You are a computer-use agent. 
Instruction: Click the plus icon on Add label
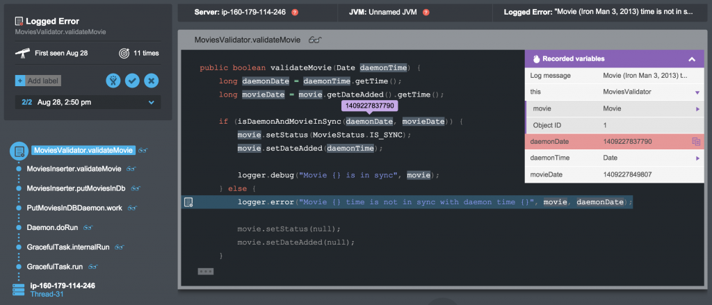(x=19, y=81)
